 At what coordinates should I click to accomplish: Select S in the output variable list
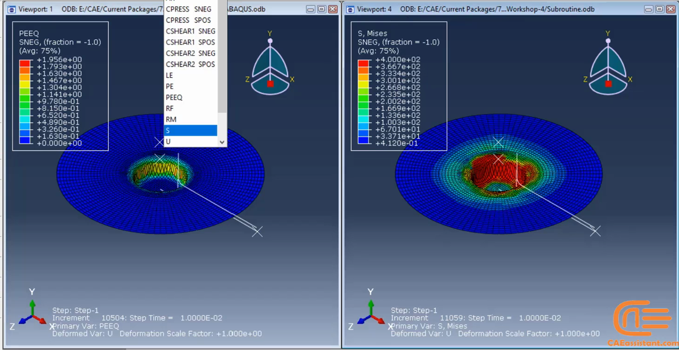point(190,130)
